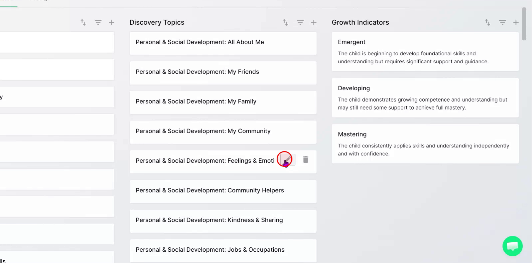532x263 pixels.
Task: Open the chat support bubble
Action: point(512,246)
